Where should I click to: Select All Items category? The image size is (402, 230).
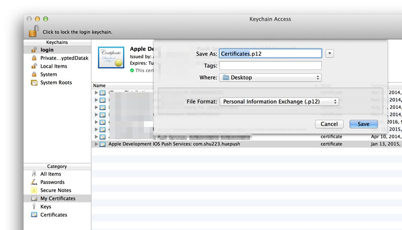pyautogui.click(x=57, y=174)
